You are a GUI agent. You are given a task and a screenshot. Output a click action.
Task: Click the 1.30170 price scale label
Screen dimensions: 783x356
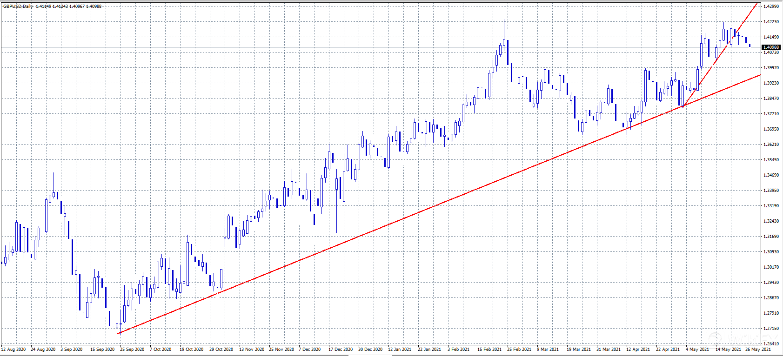[x=771, y=267]
